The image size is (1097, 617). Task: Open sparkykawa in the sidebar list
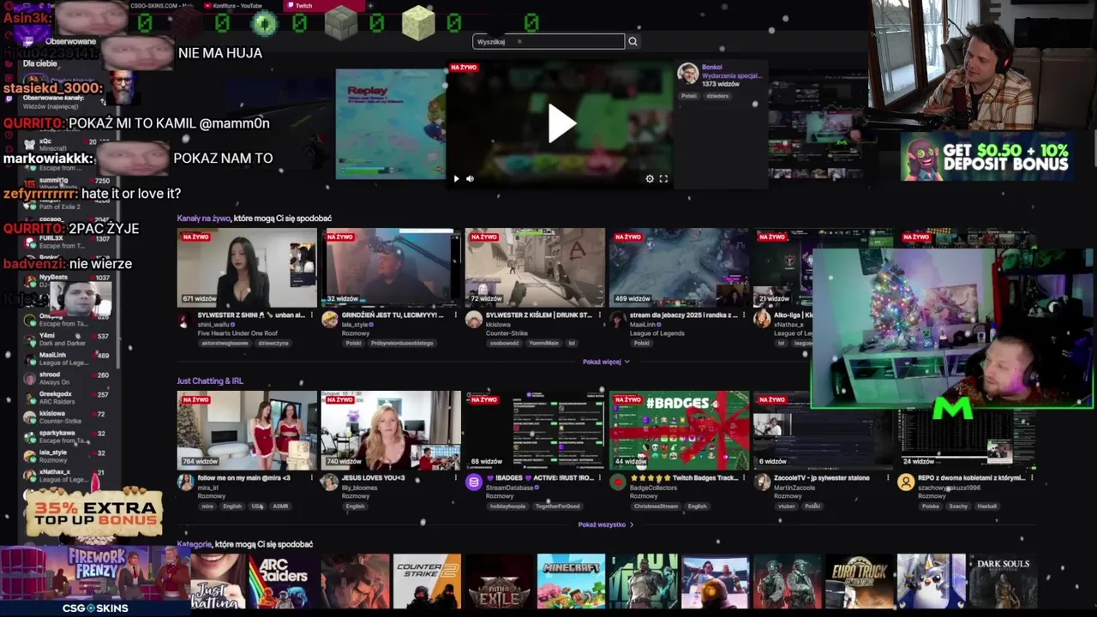point(69,437)
